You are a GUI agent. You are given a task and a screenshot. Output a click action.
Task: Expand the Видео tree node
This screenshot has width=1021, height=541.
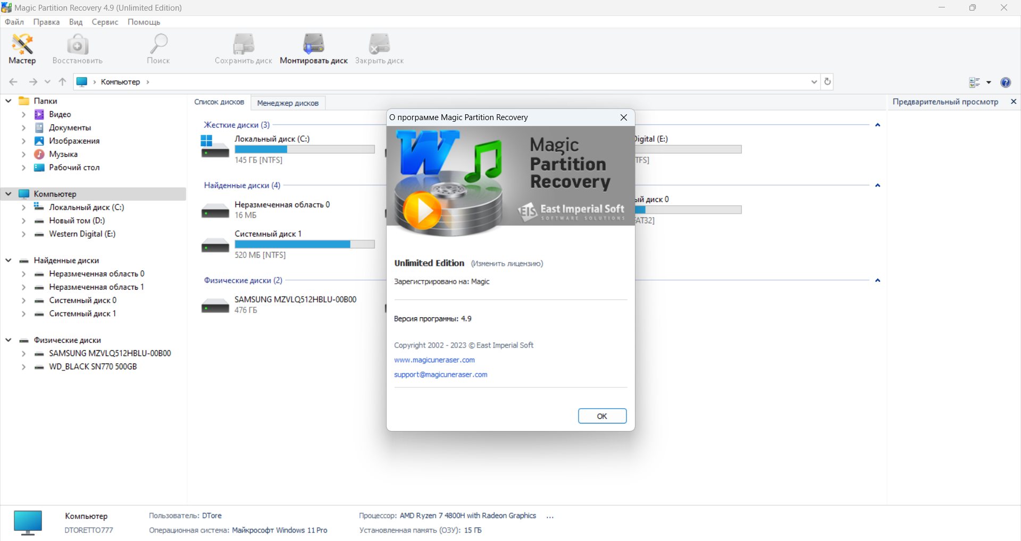click(23, 114)
